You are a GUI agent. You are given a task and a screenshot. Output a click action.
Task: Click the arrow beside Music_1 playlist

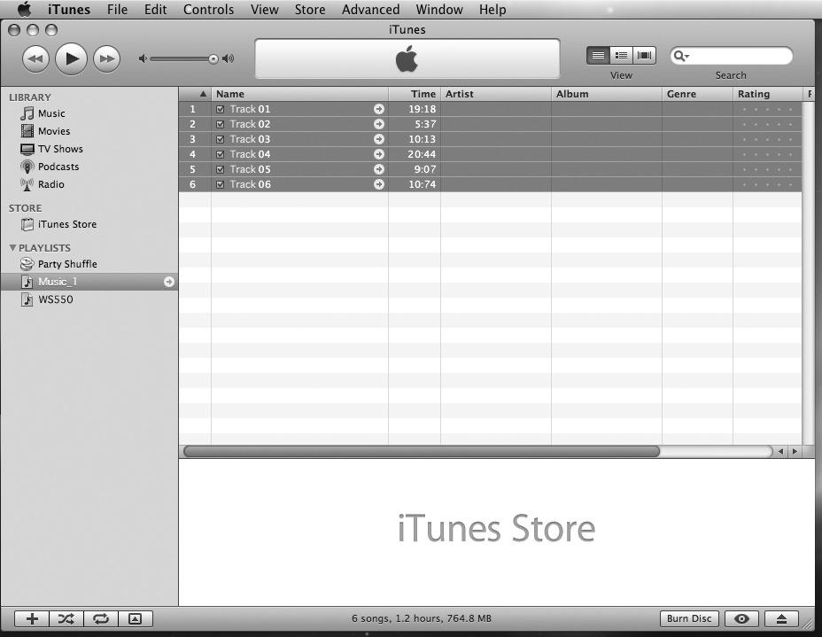pos(169,282)
